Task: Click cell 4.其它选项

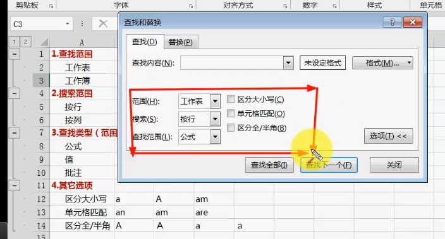Action: [x=82, y=186]
